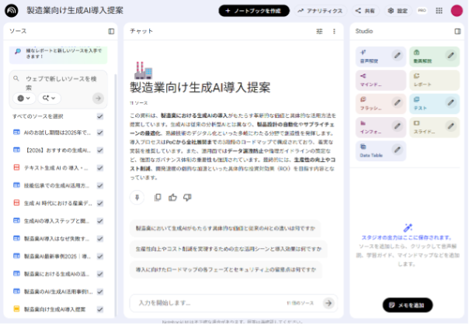The image size is (469, 324).
Task: Copy the summary with the copy icon
Action: (x=158, y=197)
